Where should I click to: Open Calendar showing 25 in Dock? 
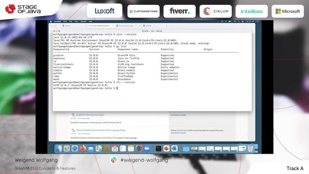tap(115, 148)
